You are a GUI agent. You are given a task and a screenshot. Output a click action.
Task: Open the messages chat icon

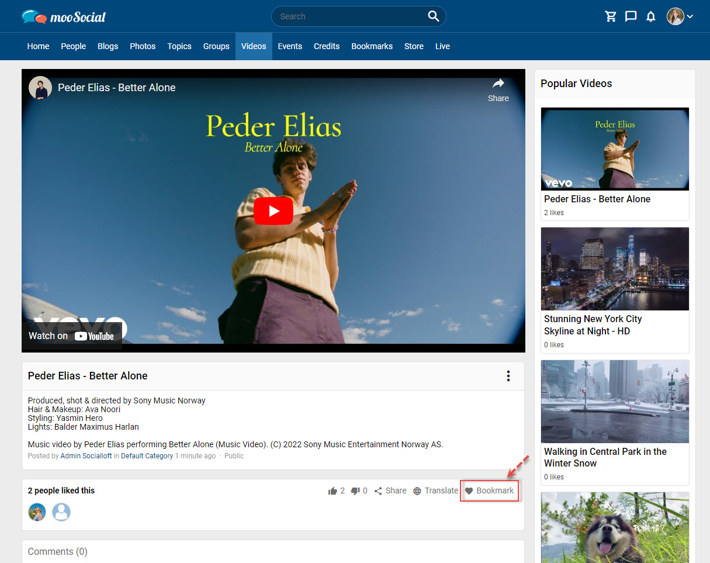631,16
